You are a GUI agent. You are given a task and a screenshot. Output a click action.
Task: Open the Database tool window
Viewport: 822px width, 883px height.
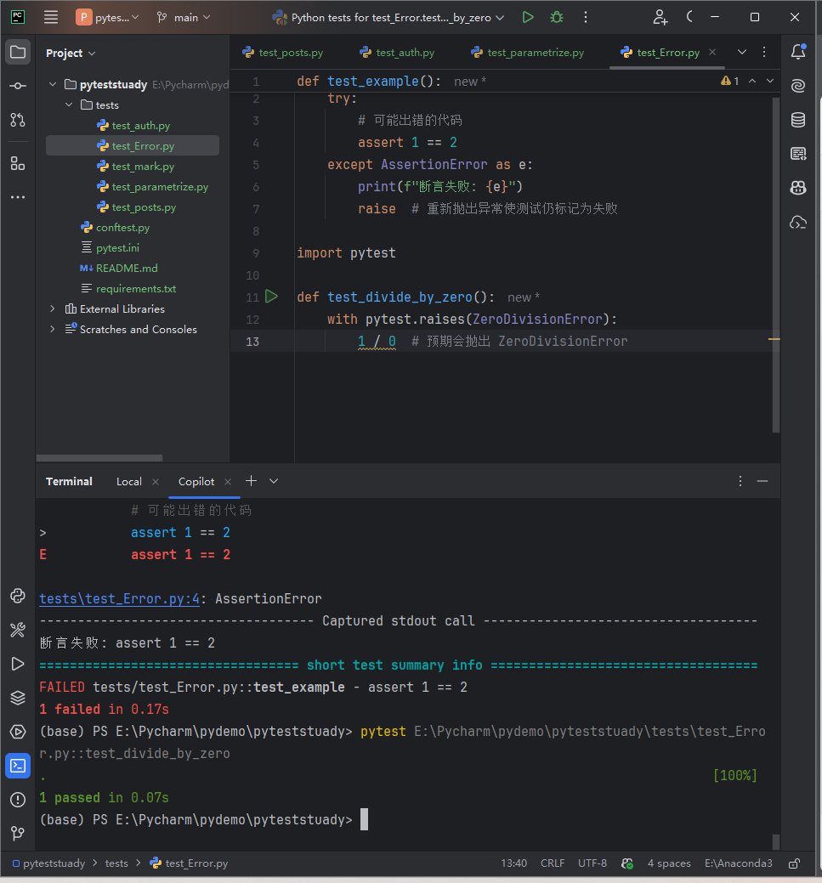coord(798,120)
